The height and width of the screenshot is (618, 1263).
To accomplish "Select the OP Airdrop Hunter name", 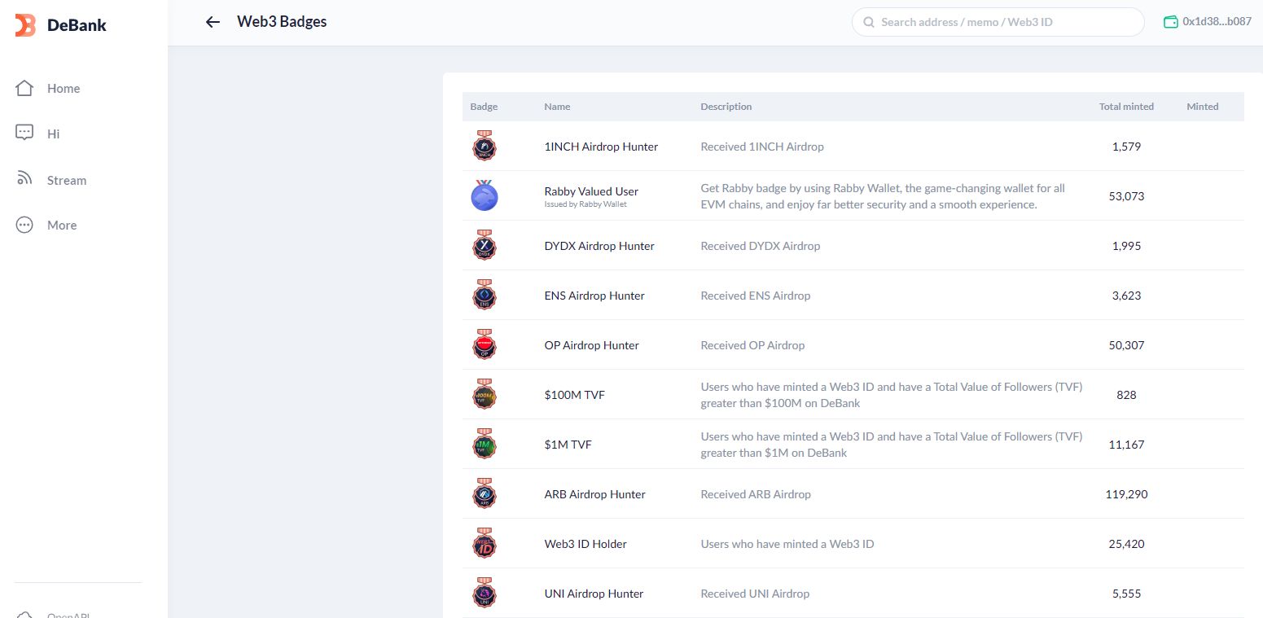I will pos(591,345).
